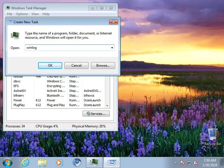Click the 'Bluetooth ...' description cell
Viewport: 224px width, 168px height.
pyautogui.click(x=55, y=95)
